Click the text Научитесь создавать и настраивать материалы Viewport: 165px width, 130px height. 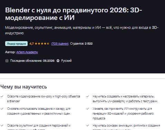pos(125,99)
